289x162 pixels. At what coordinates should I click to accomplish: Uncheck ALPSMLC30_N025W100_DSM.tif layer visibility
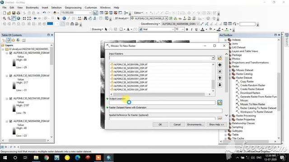(x=11, y=99)
